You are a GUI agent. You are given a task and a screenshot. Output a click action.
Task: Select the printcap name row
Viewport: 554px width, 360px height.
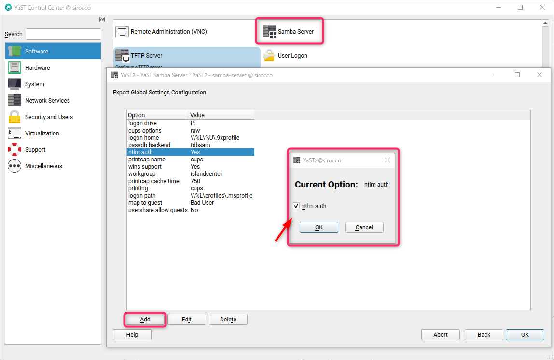pyautogui.click(x=191, y=160)
